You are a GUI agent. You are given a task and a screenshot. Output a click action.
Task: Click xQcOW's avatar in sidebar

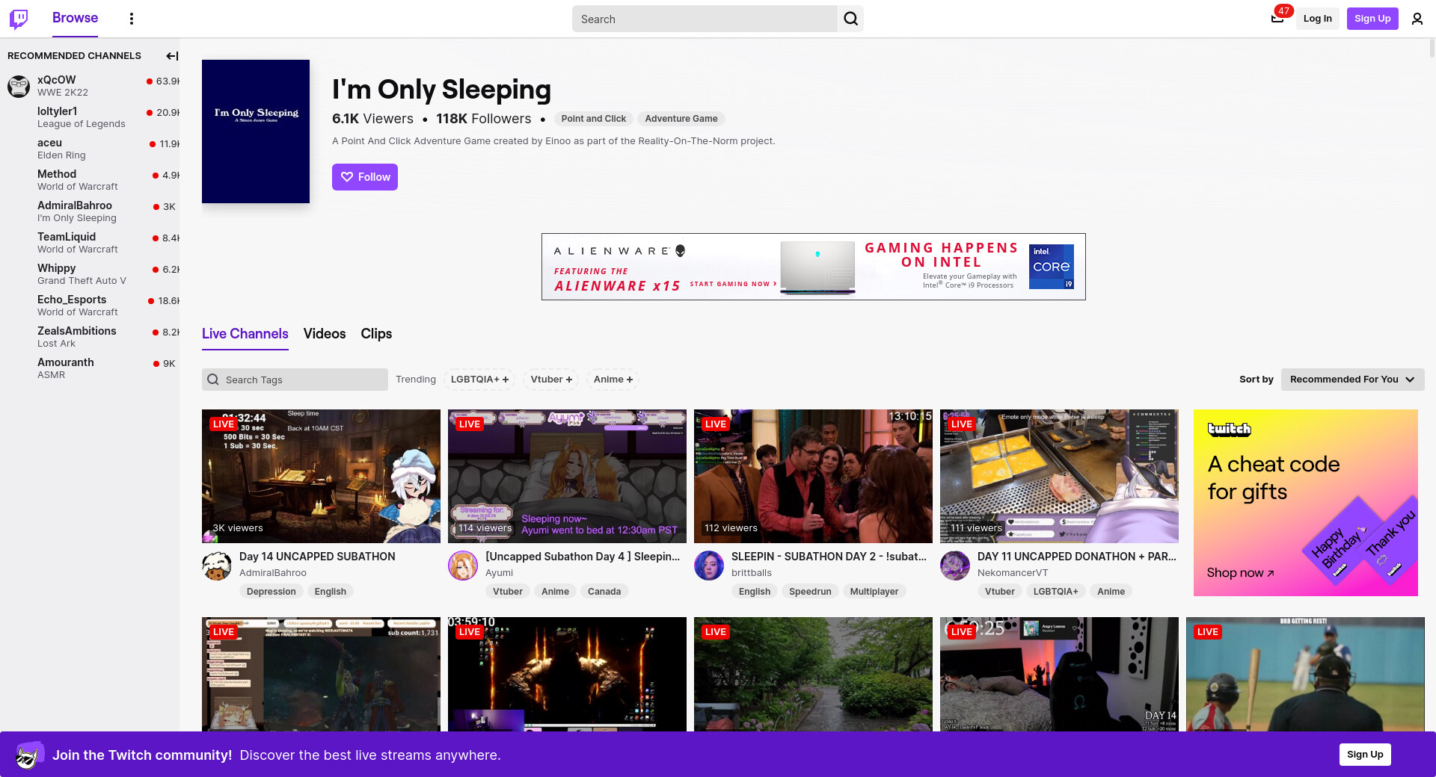tap(19, 86)
